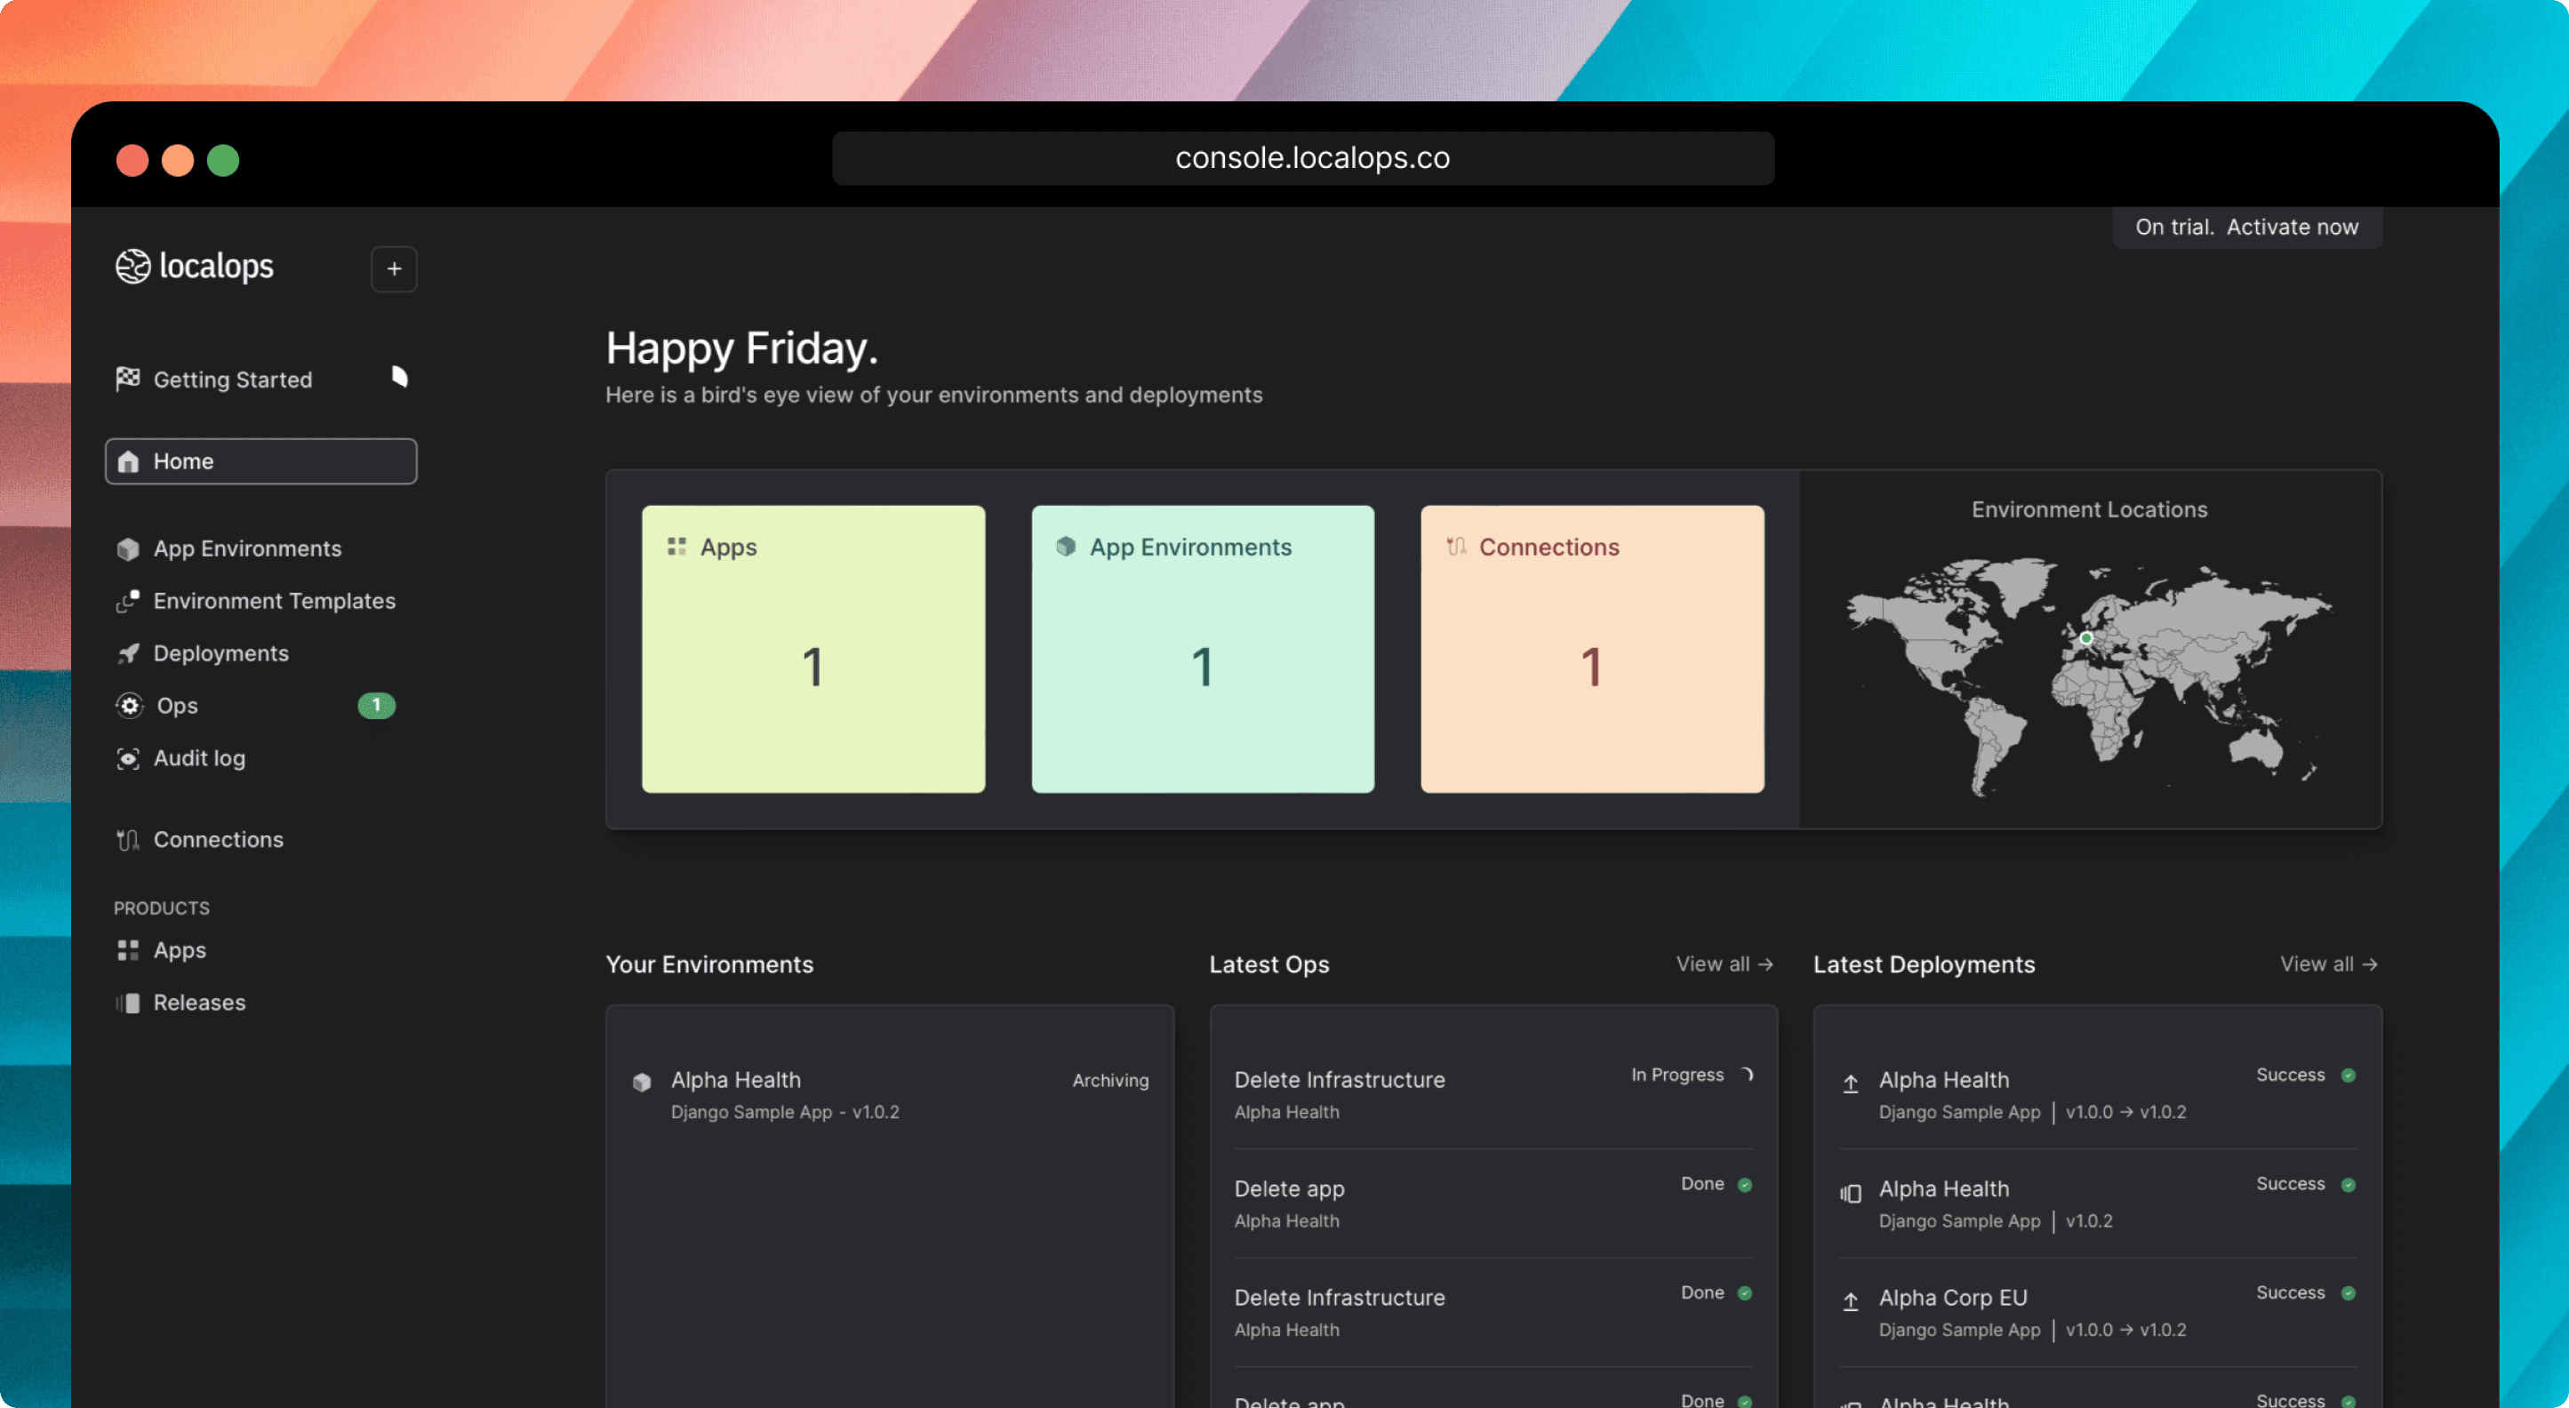Click the Getting Started flag icon
Viewport: 2569px width, 1408px height.
[x=128, y=379]
